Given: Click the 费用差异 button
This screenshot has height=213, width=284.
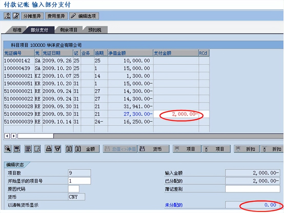Looking at the screenshot, I should tap(56, 16).
